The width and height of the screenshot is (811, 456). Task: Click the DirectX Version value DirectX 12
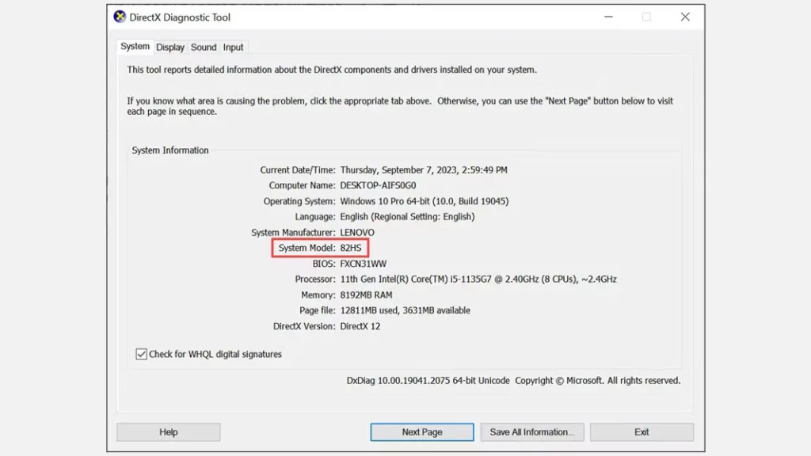tap(360, 326)
